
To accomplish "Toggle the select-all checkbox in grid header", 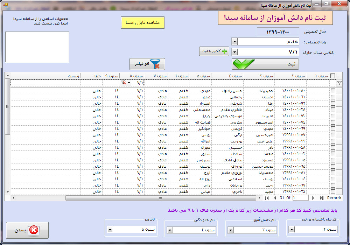I will pyautogui.click(x=332, y=76).
